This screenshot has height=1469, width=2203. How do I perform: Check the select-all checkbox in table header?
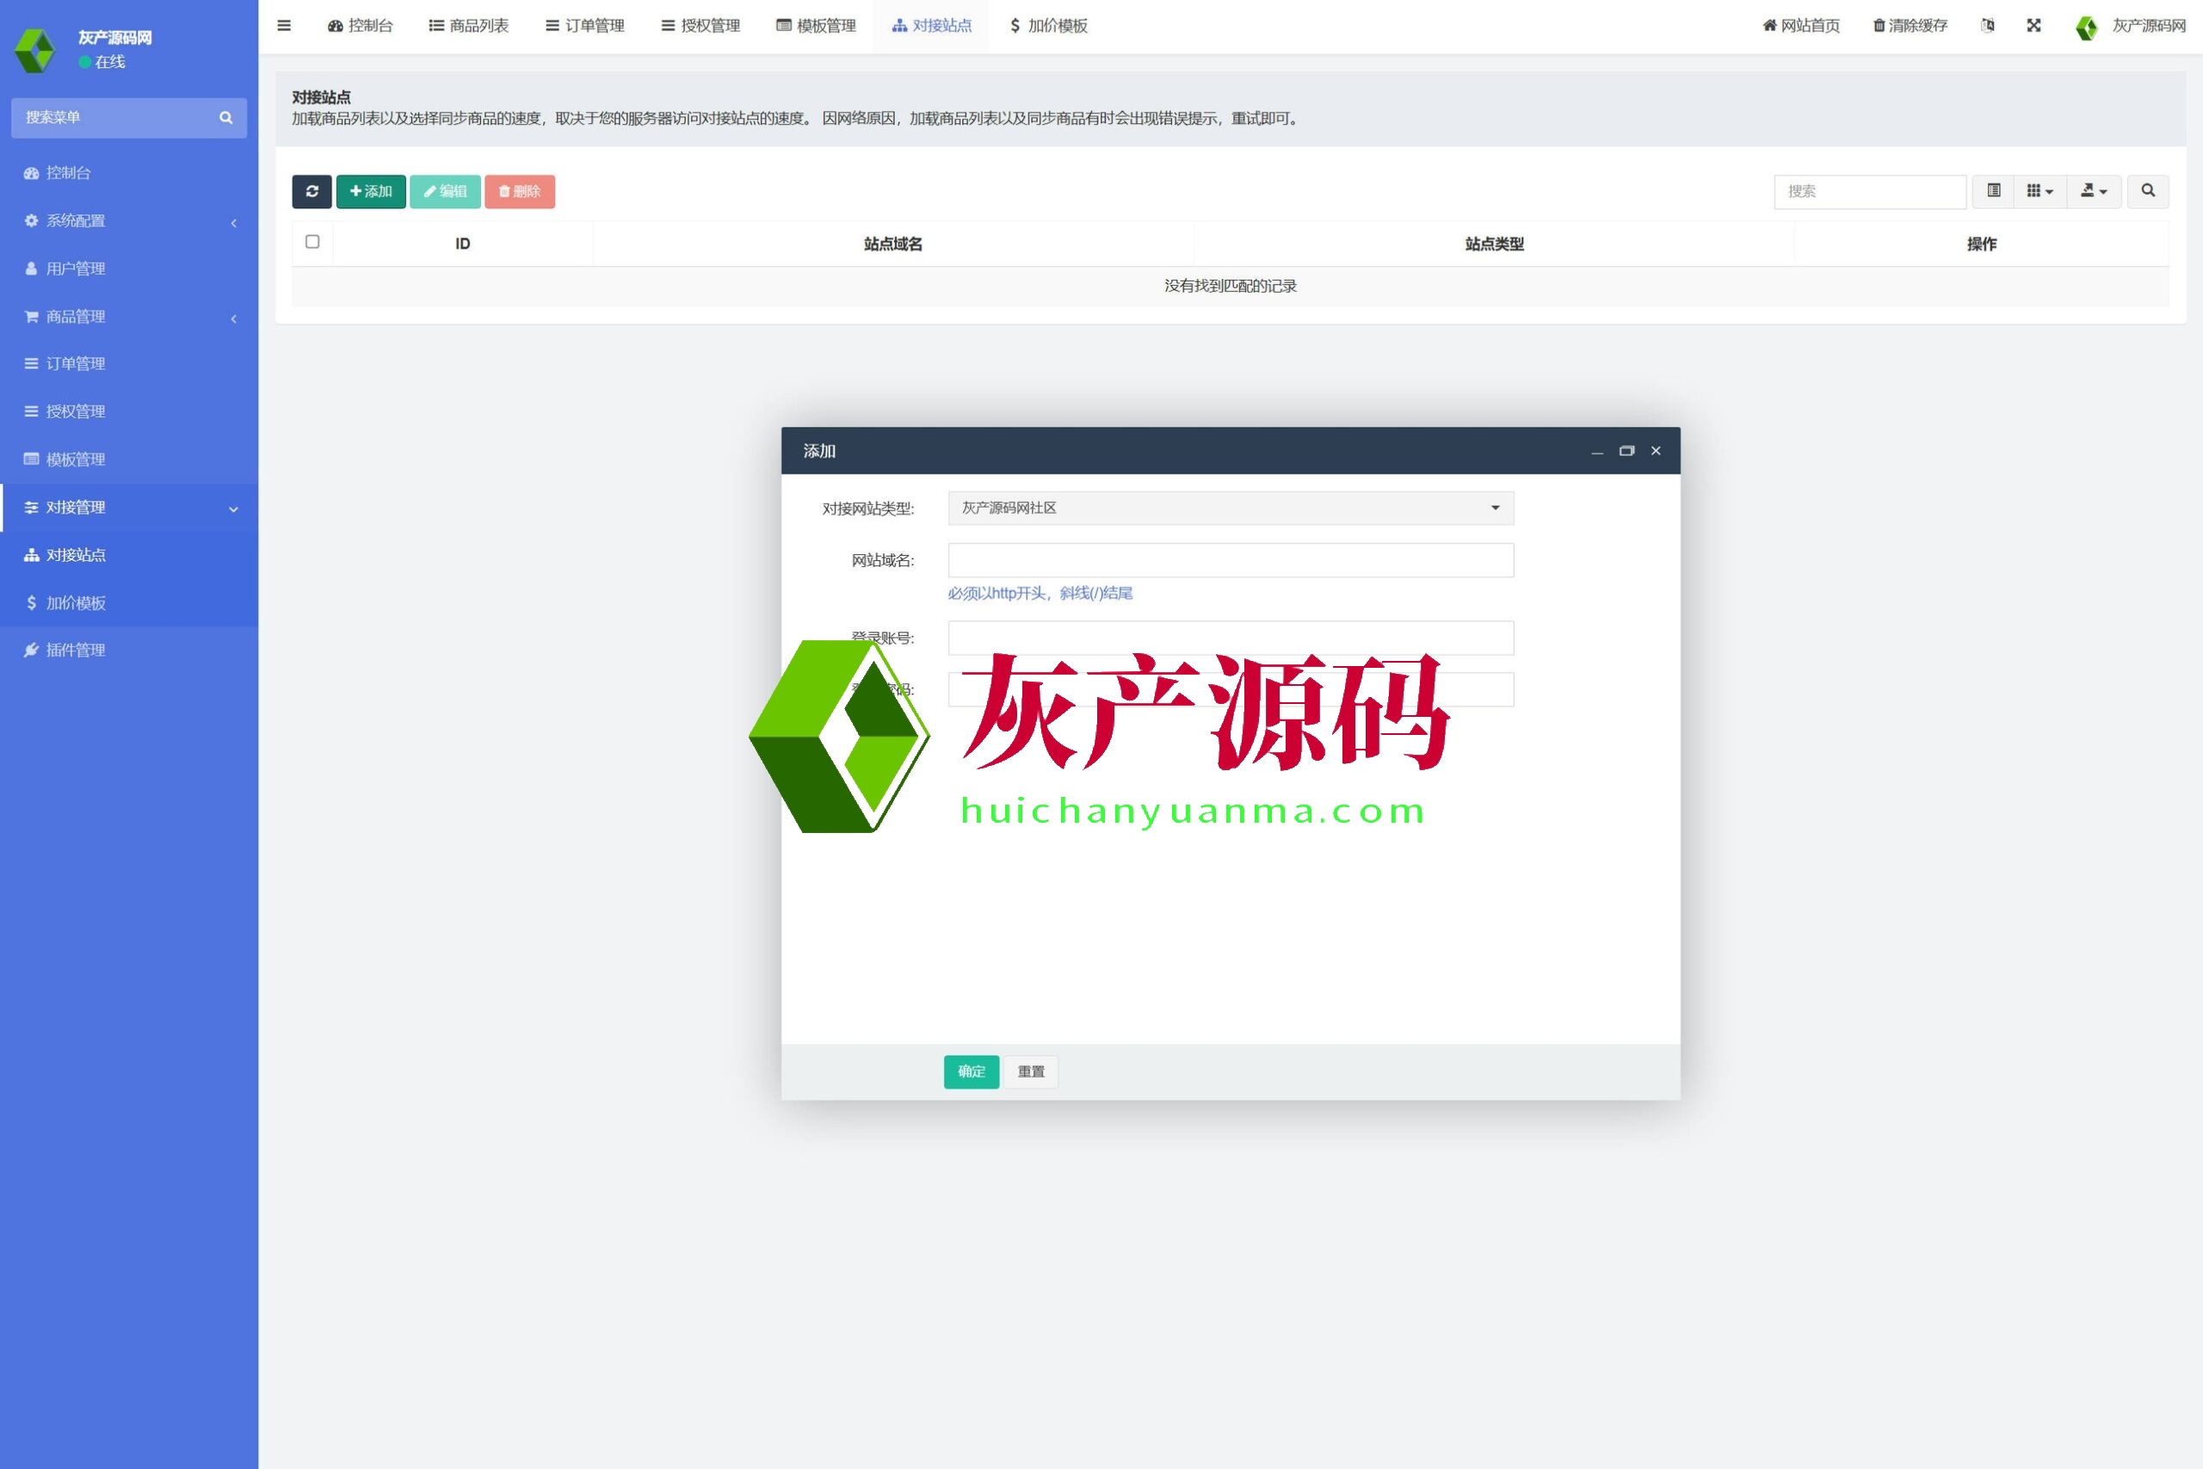pos(313,242)
